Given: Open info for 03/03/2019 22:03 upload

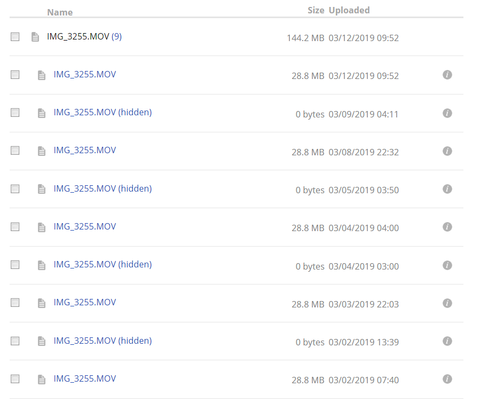Looking at the screenshot, I should pos(447,303).
